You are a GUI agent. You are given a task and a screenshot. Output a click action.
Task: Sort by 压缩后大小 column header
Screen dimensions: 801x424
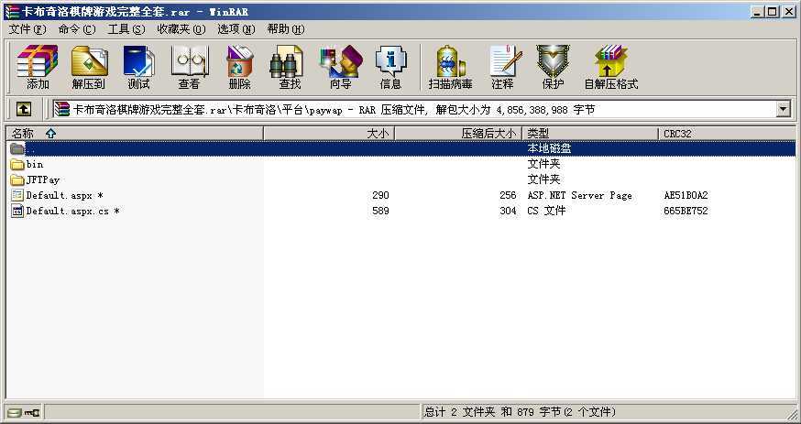click(459, 134)
